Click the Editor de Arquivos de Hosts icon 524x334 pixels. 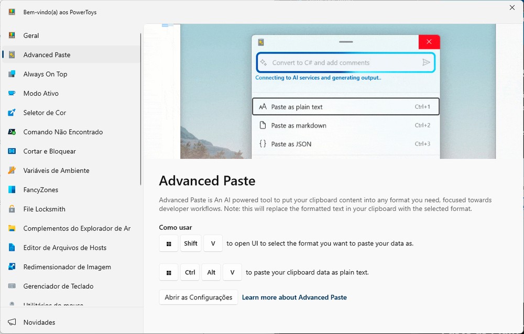click(x=12, y=248)
